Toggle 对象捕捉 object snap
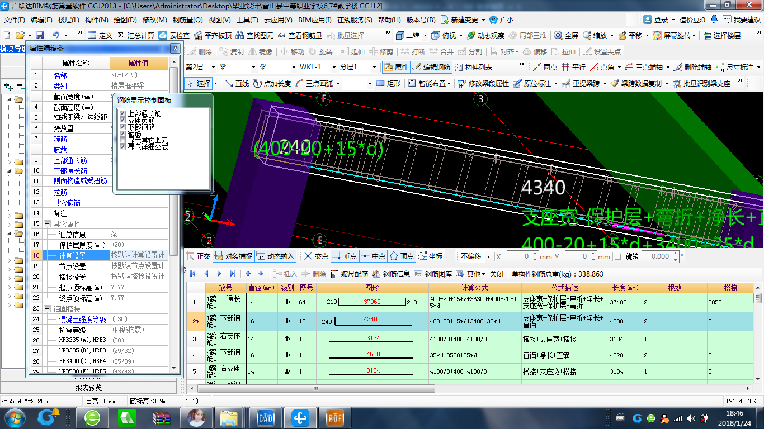 (x=233, y=256)
